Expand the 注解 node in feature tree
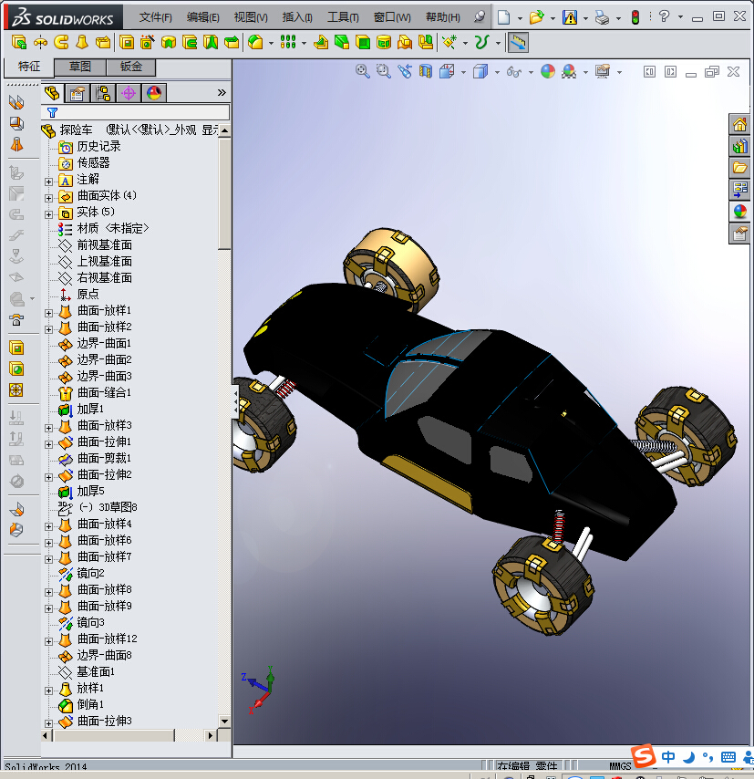The width and height of the screenshot is (754, 779). tap(48, 182)
